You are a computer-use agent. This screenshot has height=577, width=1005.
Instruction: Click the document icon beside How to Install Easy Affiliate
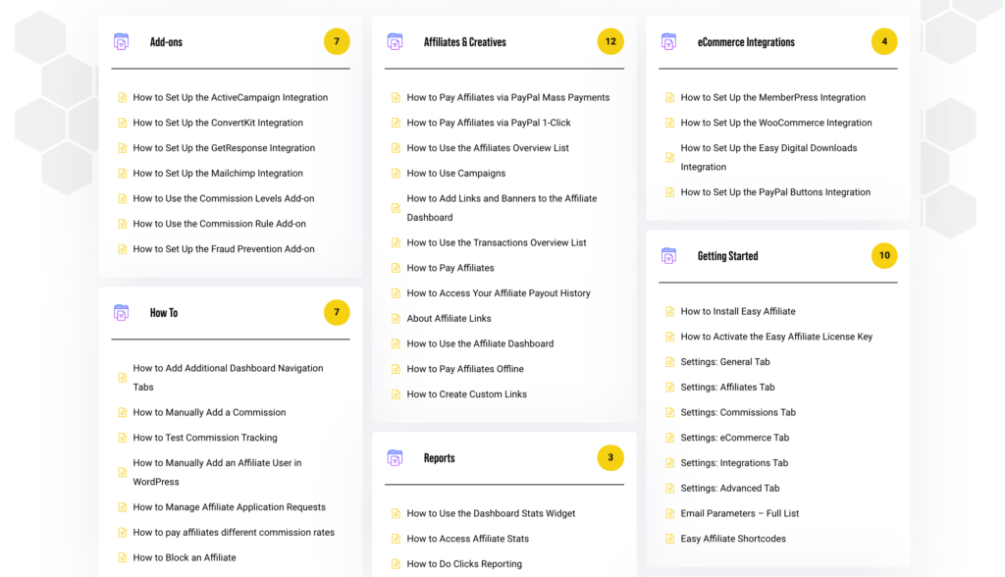tap(668, 311)
